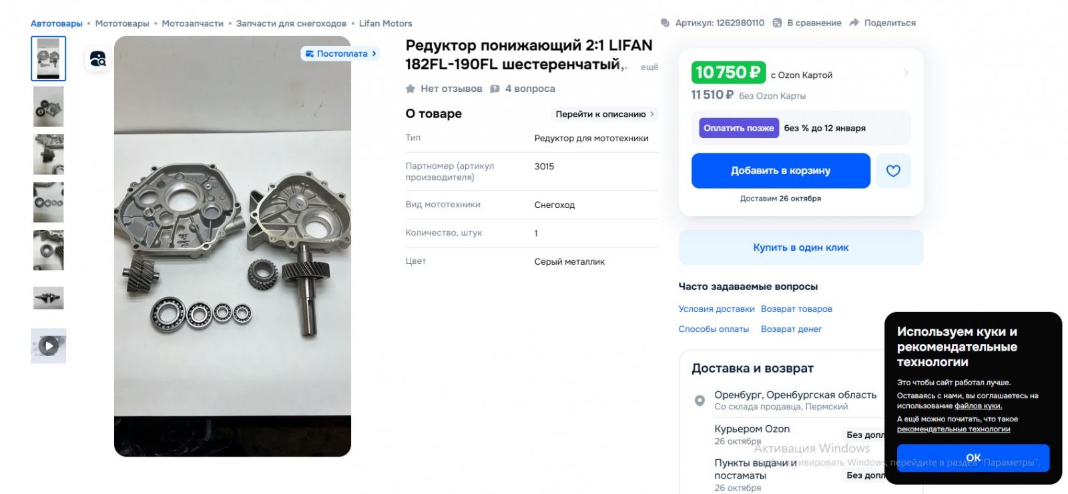Viewport: 1068px width, 494px height.
Task: Click the heart favorites icon
Action: tap(893, 171)
